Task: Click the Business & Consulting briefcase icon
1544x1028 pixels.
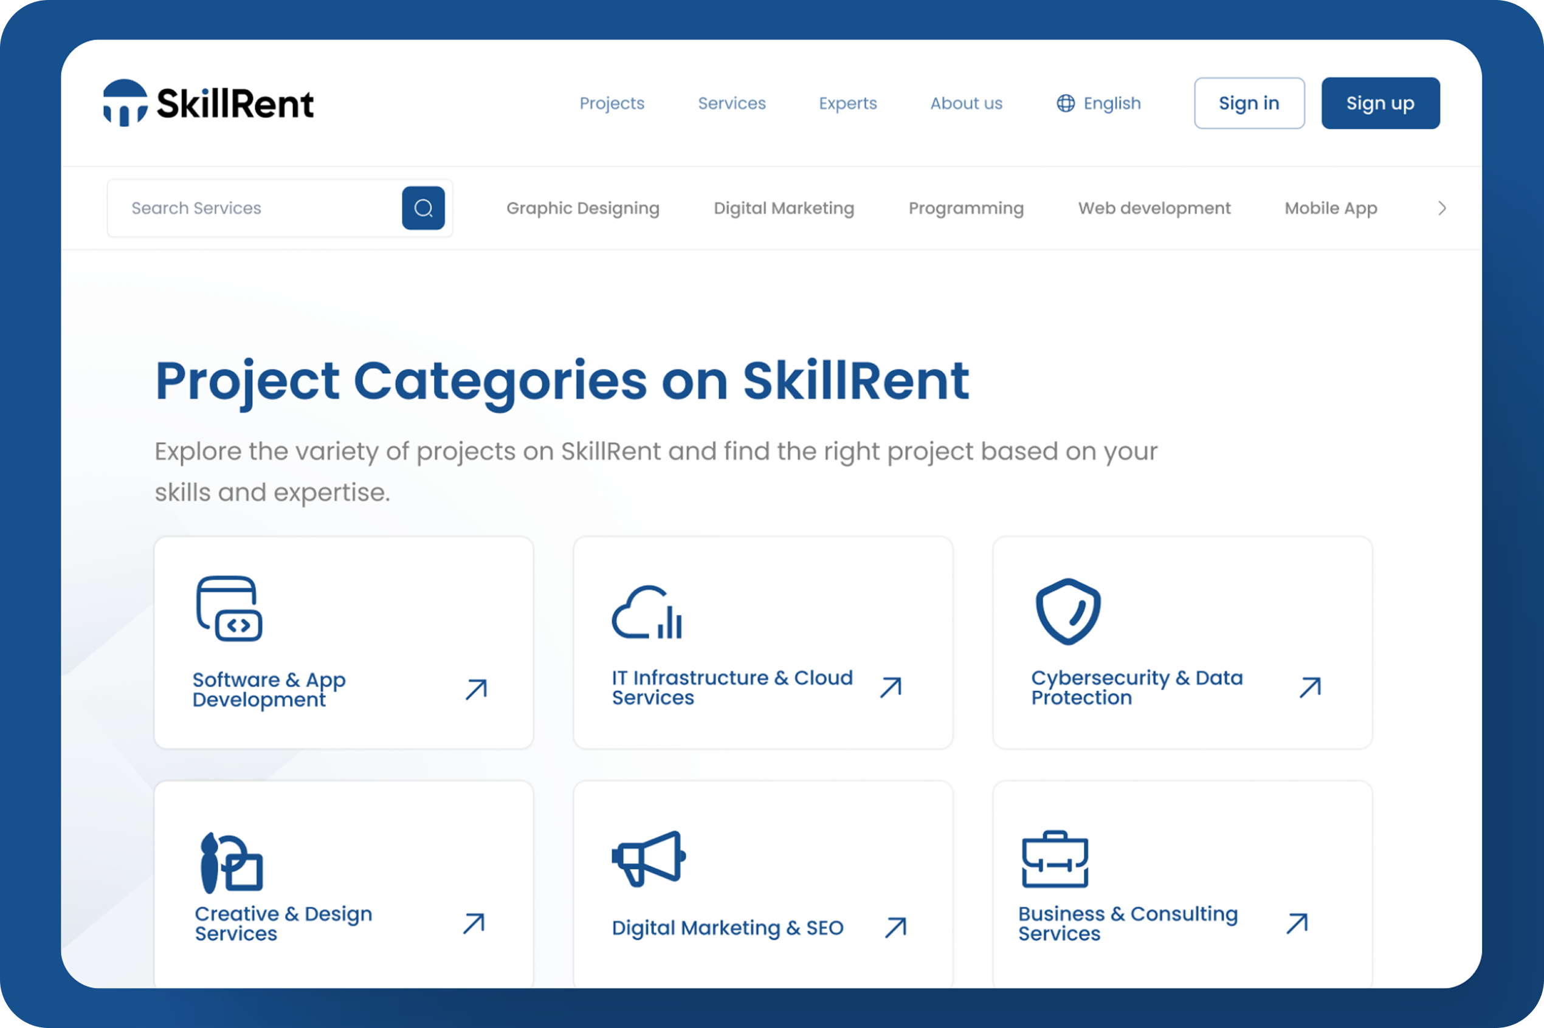Action: pyautogui.click(x=1055, y=859)
